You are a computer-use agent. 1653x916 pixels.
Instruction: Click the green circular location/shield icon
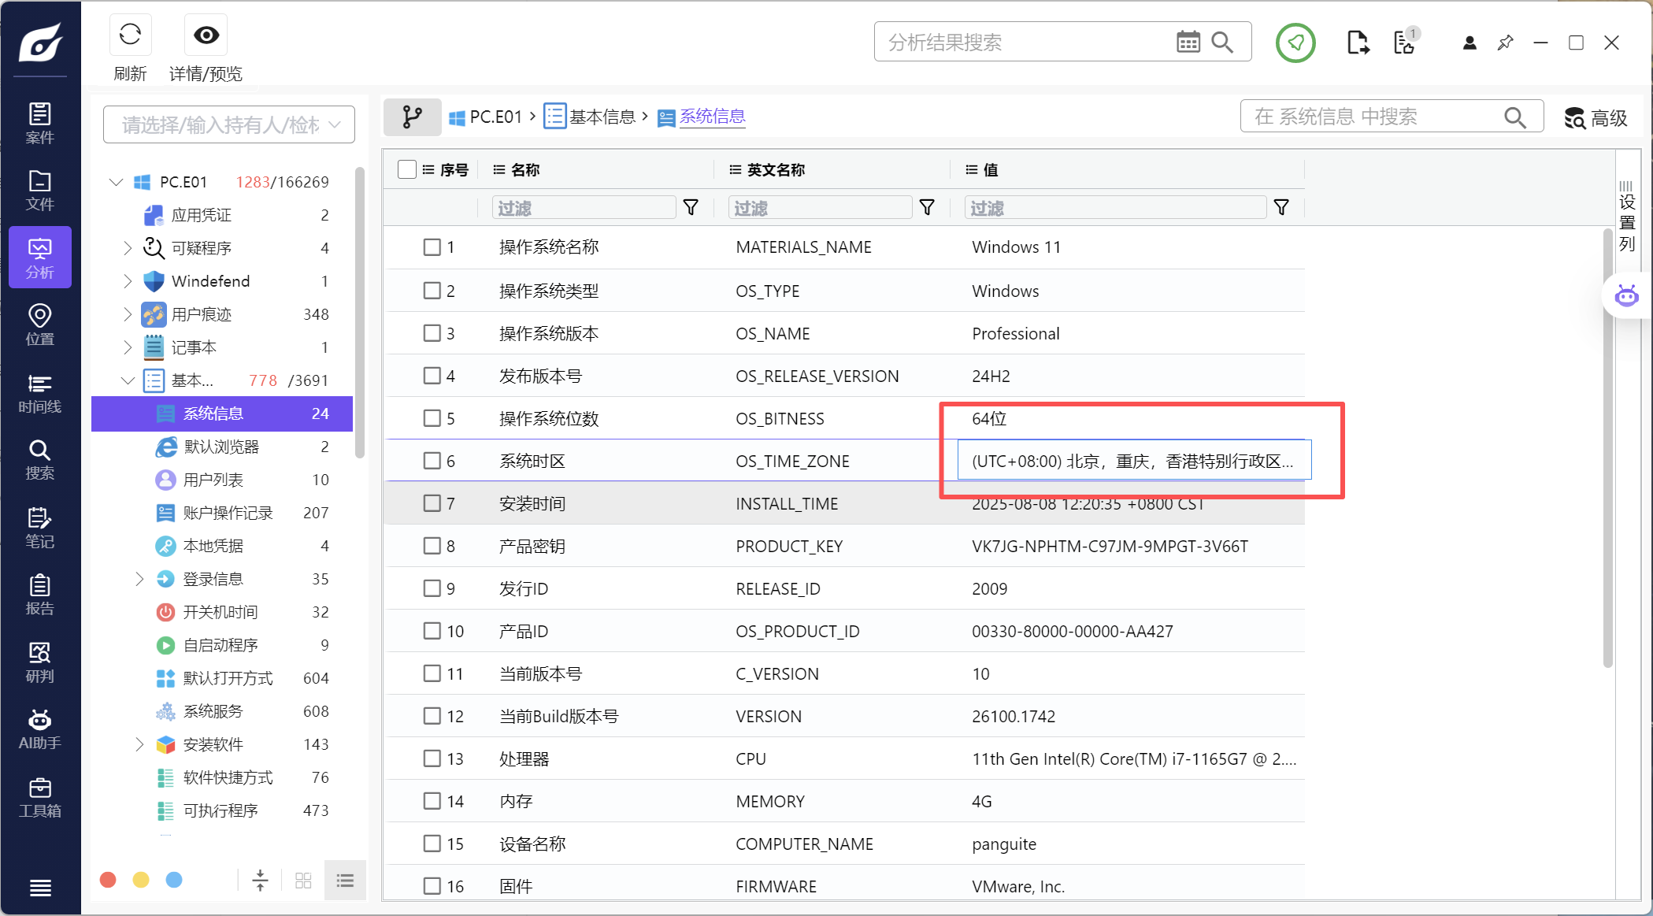pyautogui.click(x=1295, y=43)
